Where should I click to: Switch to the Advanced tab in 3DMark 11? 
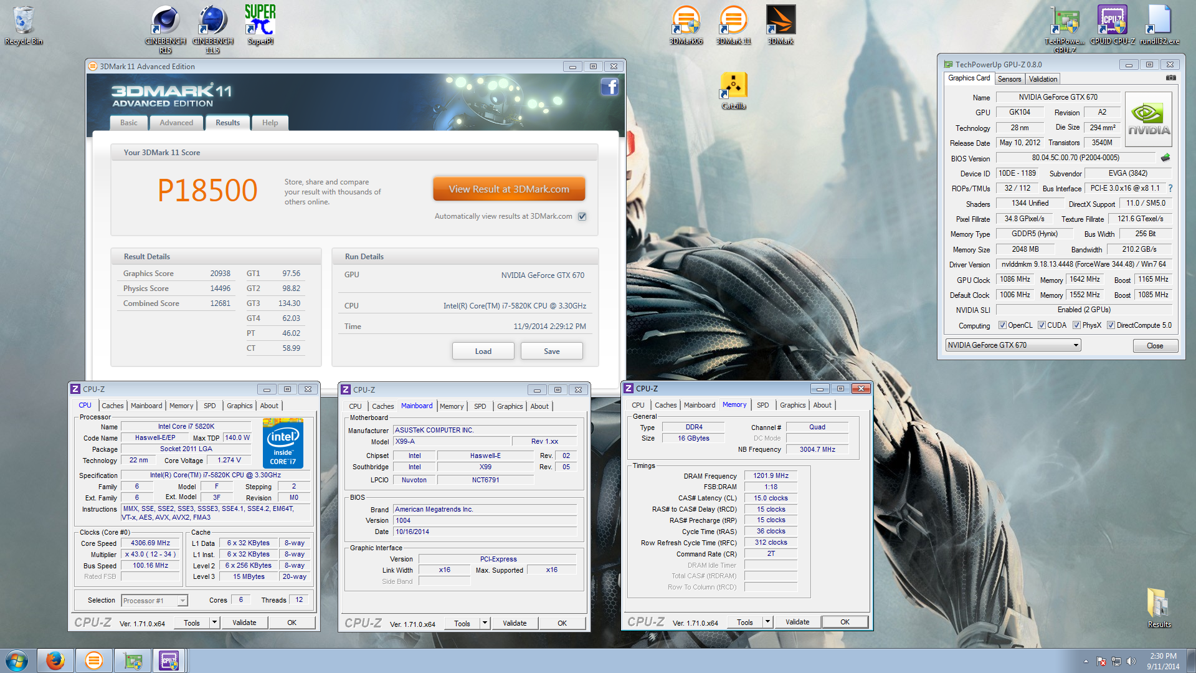tap(176, 123)
